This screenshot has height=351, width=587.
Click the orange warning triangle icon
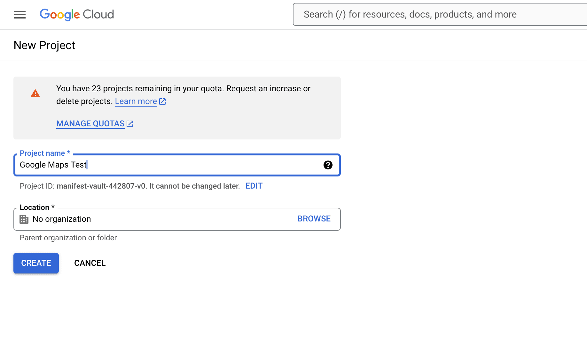tap(35, 93)
